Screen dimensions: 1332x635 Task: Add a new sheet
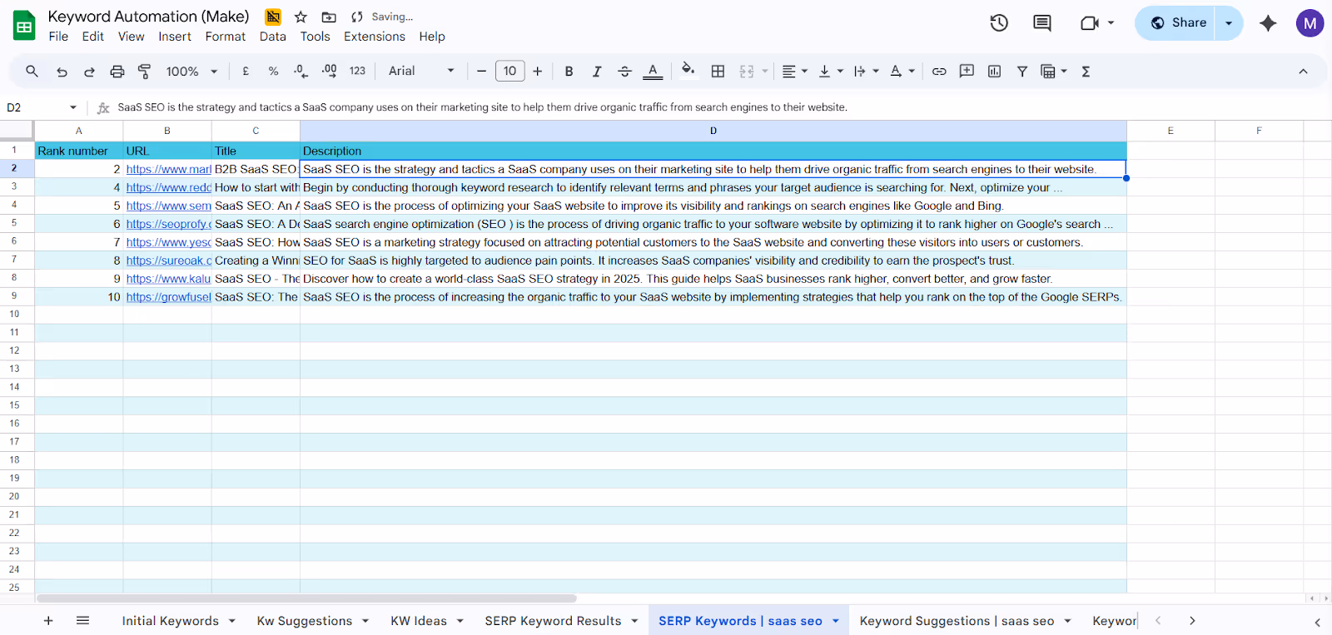coord(48,621)
